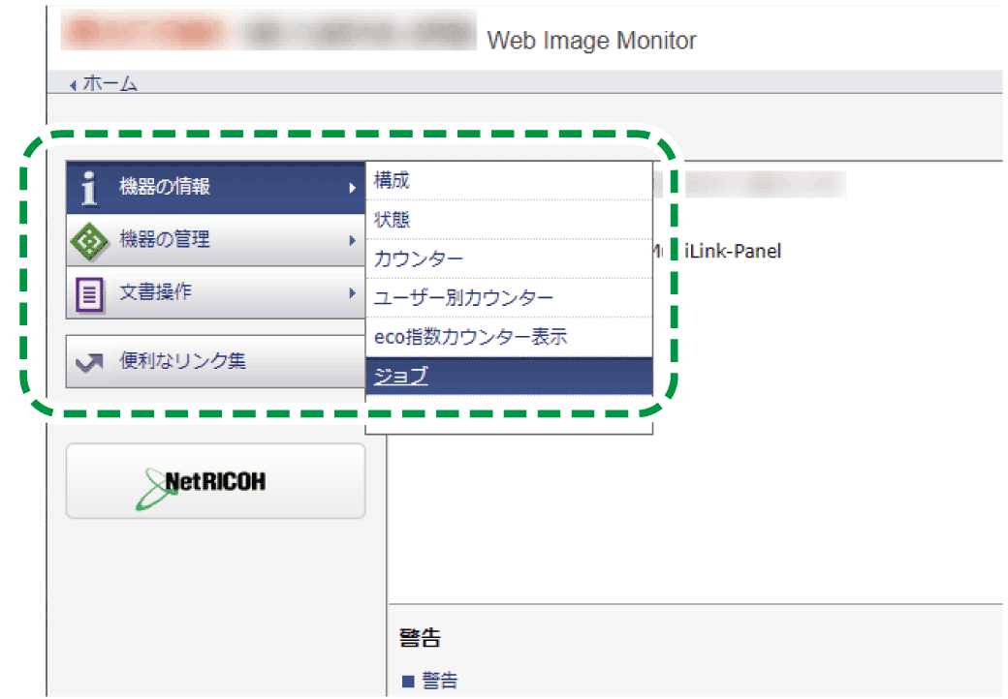Click the Web Image Monitor header logo
The width and height of the screenshot is (1008, 699).
click(592, 40)
